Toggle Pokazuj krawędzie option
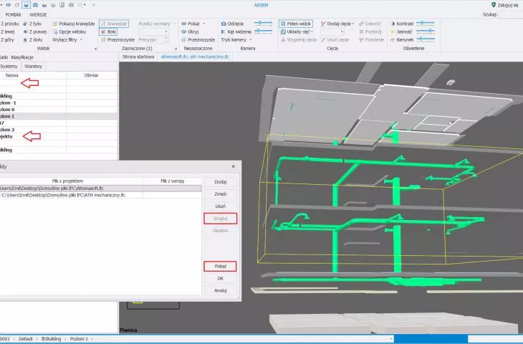 (x=74, y=24)
